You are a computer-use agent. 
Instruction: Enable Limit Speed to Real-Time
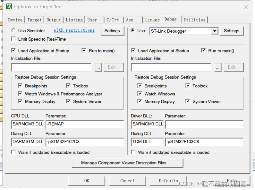13,39
